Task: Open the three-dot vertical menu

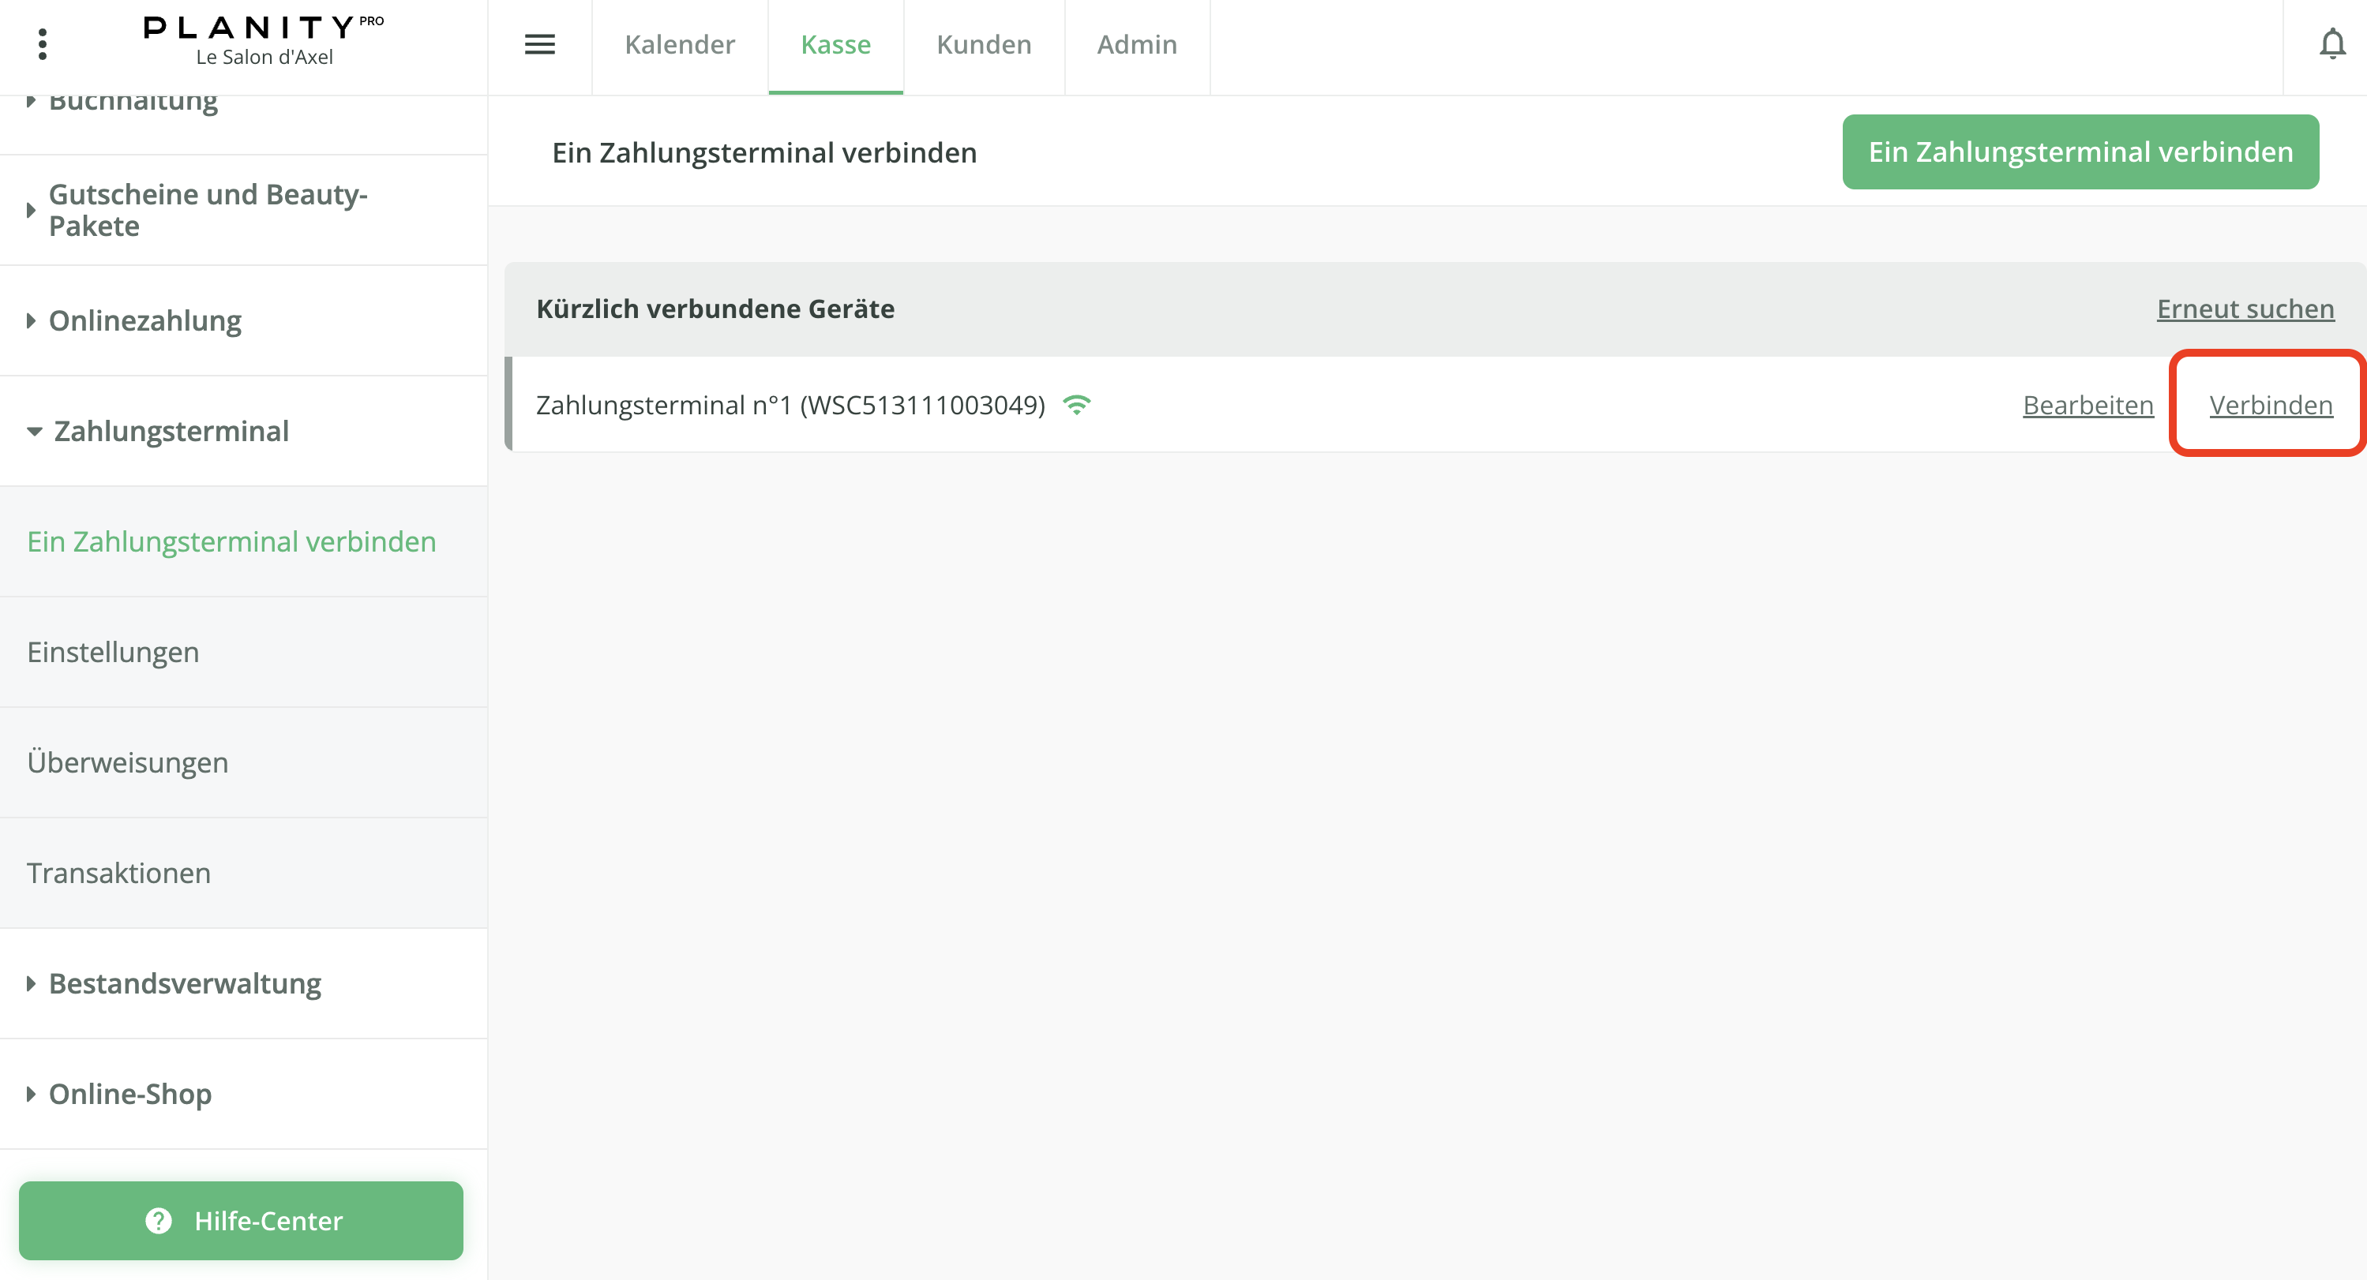Action: [x=43, y=44]
